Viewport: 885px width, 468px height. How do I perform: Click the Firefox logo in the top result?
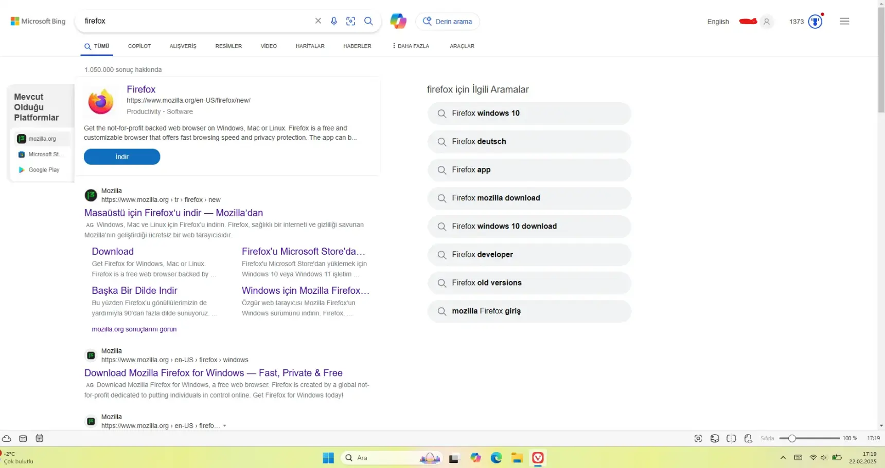pyautogui.click(x=101, y=101)
